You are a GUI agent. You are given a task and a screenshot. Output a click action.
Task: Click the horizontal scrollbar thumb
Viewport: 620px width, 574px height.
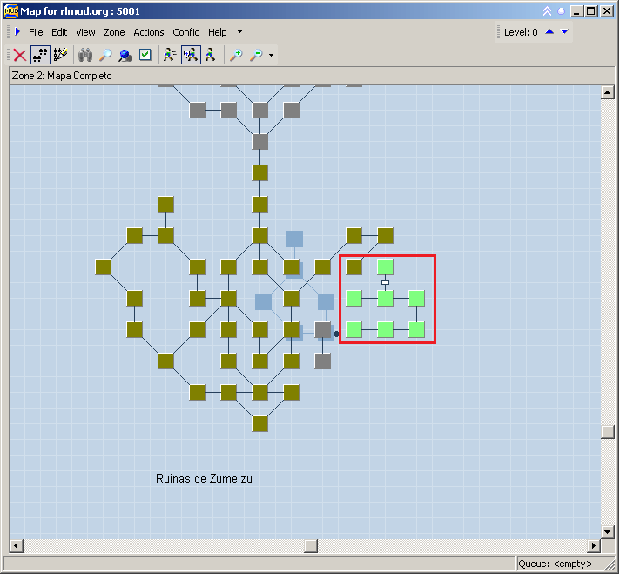pos(311,546)
